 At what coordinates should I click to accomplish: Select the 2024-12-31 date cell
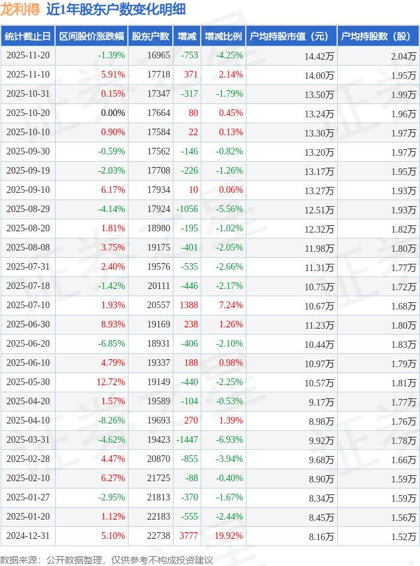pyautogui.click(x=28, y=536)
